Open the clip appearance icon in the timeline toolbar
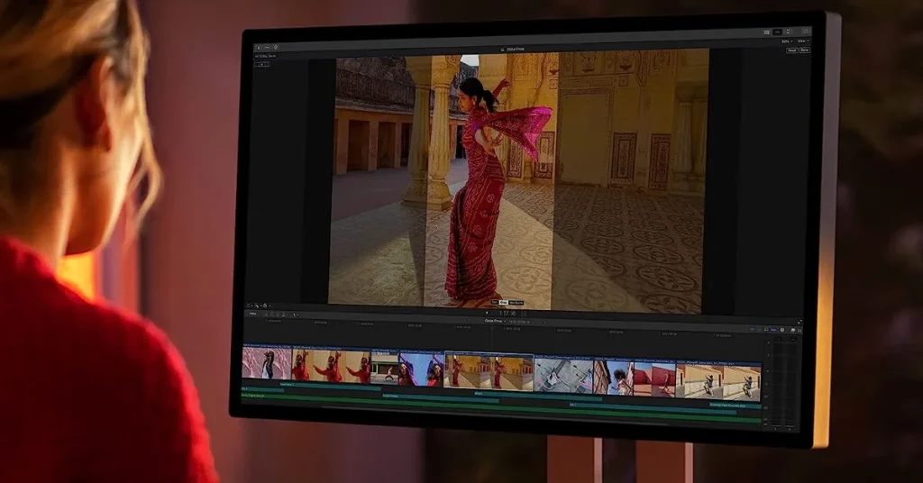 click(x=782, y=330)
